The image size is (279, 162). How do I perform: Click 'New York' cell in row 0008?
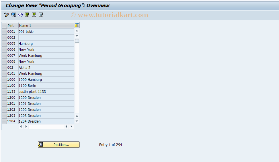(46, 61)
